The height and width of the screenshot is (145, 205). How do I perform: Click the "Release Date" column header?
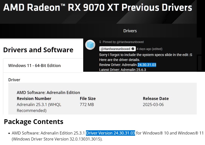(x=156, y=98)
